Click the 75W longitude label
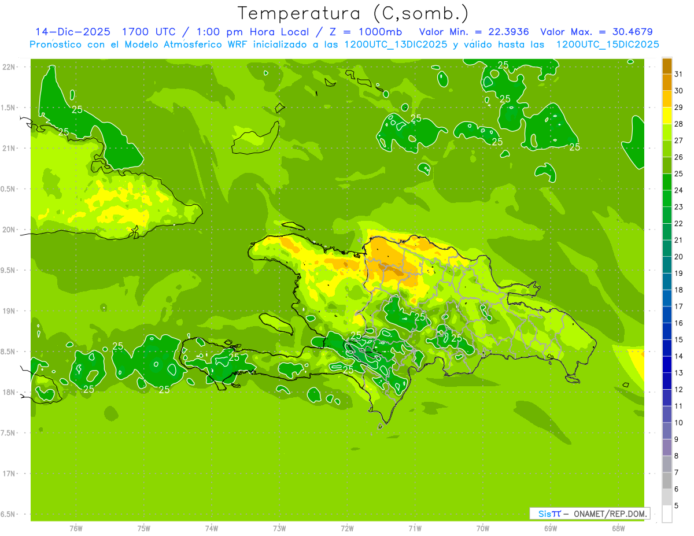Screen dimensions: 694x536 click(x=144, y=528)
